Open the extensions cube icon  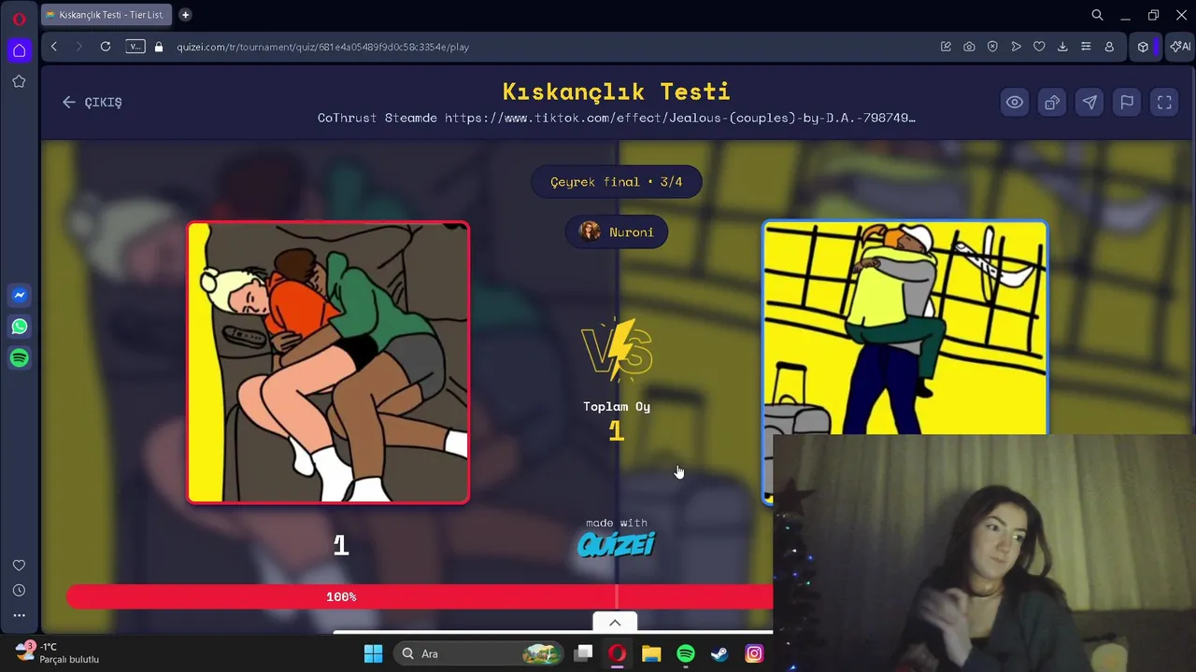(x=1143, y=47)
